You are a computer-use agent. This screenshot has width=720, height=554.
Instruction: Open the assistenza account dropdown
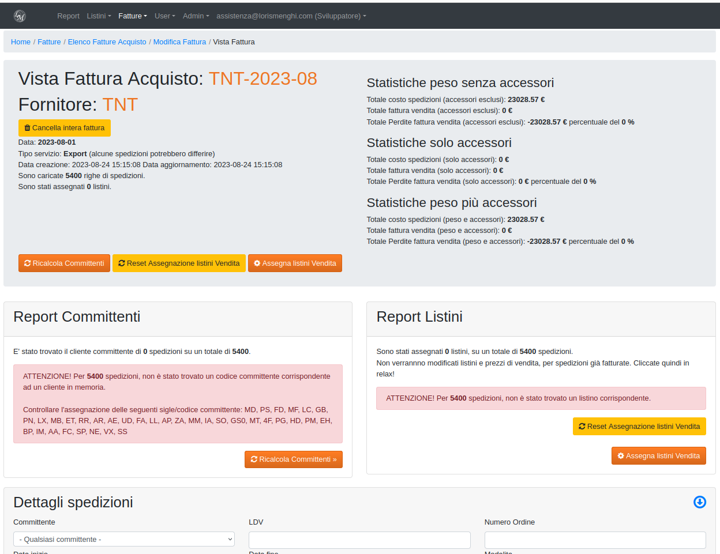291,16
